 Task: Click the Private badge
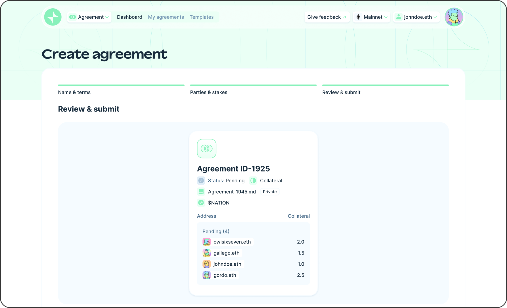270,192
